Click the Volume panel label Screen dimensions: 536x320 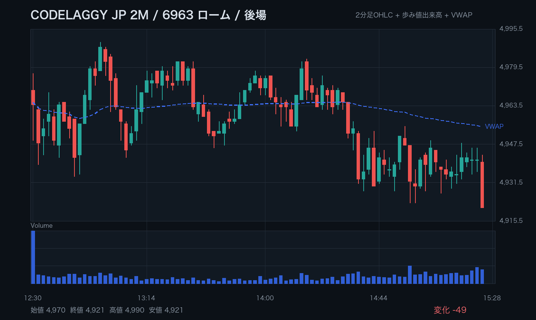click(41, 225)
